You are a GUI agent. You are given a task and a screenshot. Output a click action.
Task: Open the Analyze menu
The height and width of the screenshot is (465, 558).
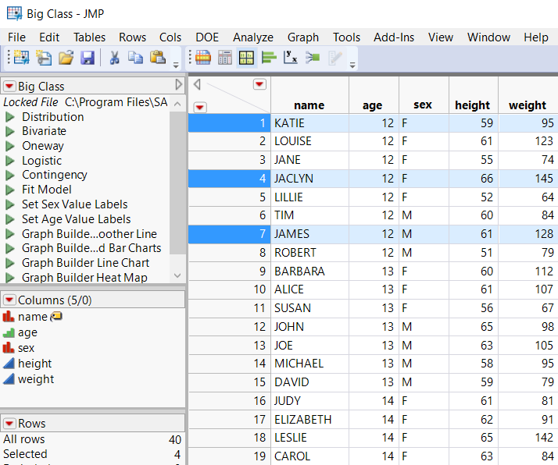click(x=252, y=37)
